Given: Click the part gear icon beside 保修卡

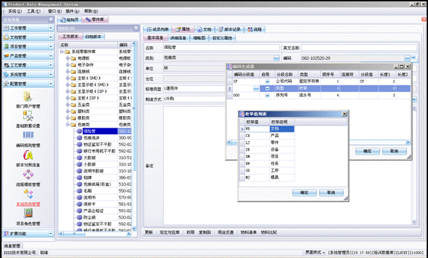Looking at the screenshot, I should pos(79,204).
